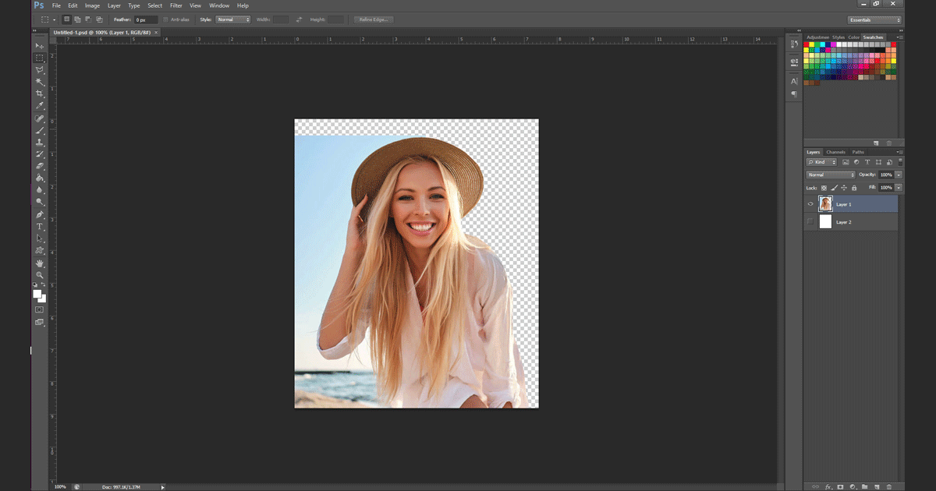936x491 pixels.
Task: Select the Rectangular Marquee tool
Action: click(40, 58)
